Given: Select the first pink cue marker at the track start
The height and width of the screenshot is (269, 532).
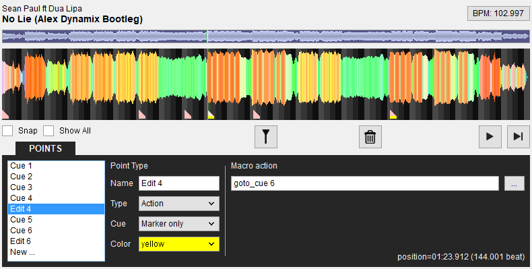Looking at the screenshot, I should coord(5,115).
